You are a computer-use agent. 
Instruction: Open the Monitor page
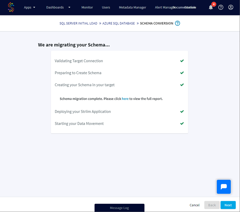[87, 7]
